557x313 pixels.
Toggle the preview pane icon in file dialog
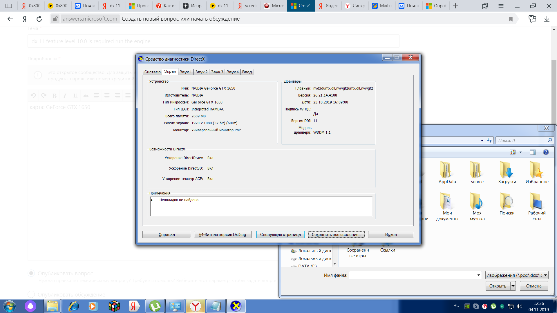pos(532,152)
